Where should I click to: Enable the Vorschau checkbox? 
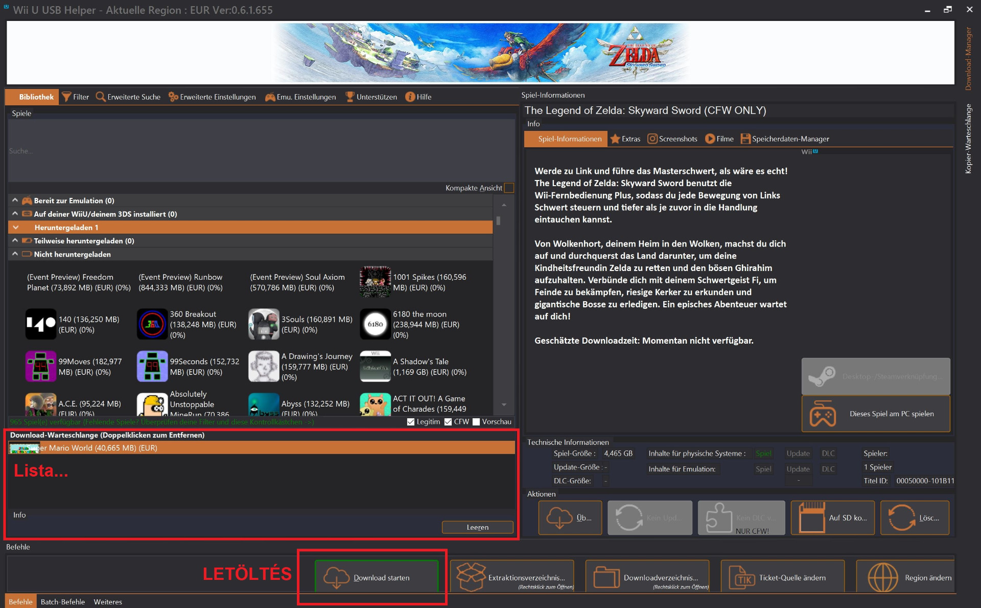(x=476, y=422)
